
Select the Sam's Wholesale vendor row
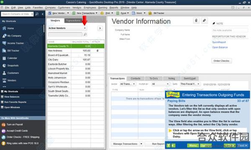tap(76, 87)
